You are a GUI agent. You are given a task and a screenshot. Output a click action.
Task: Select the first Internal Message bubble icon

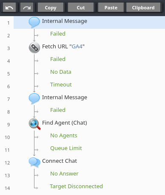point(34,22)
